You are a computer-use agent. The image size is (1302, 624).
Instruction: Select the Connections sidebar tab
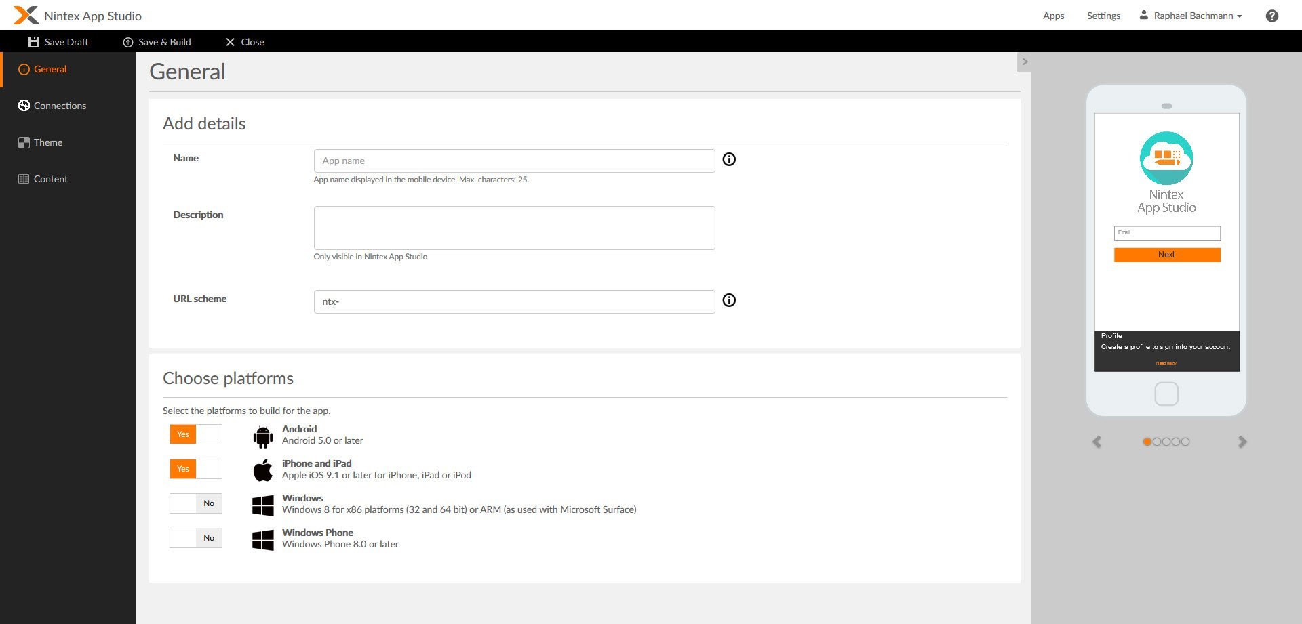tap(68, 106)
